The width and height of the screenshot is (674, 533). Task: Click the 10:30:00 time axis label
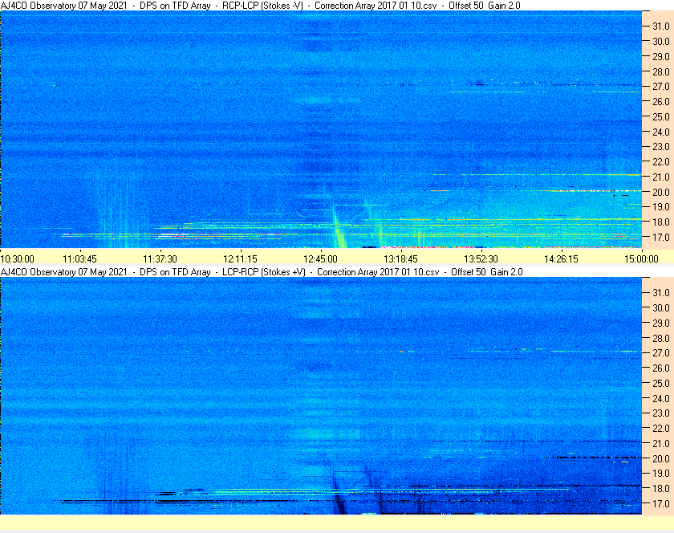click(17, 259)
